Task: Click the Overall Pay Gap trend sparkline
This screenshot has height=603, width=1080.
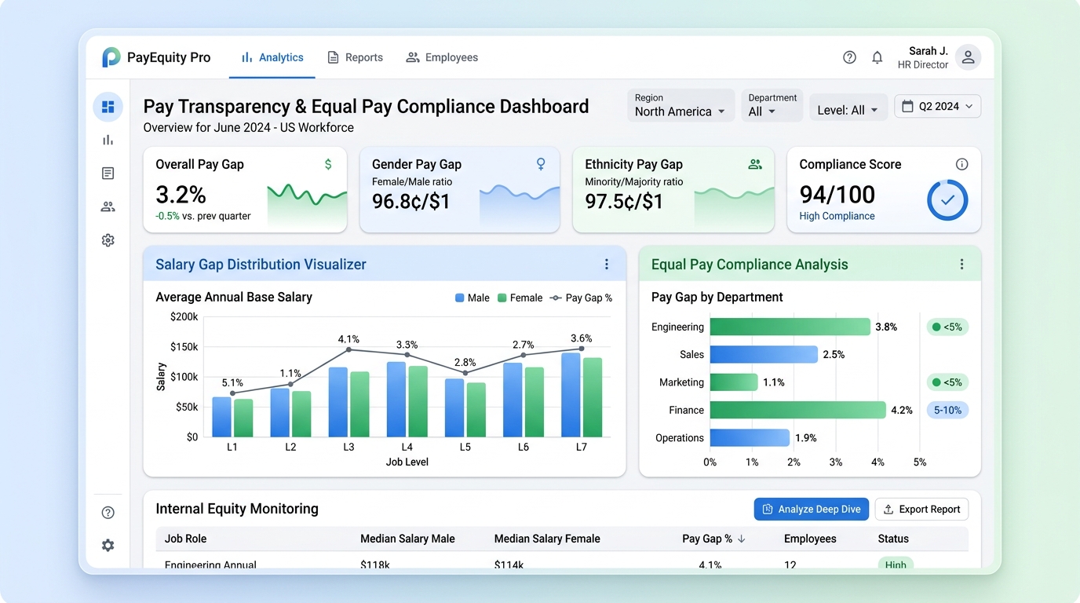Action: click(307, 206)
